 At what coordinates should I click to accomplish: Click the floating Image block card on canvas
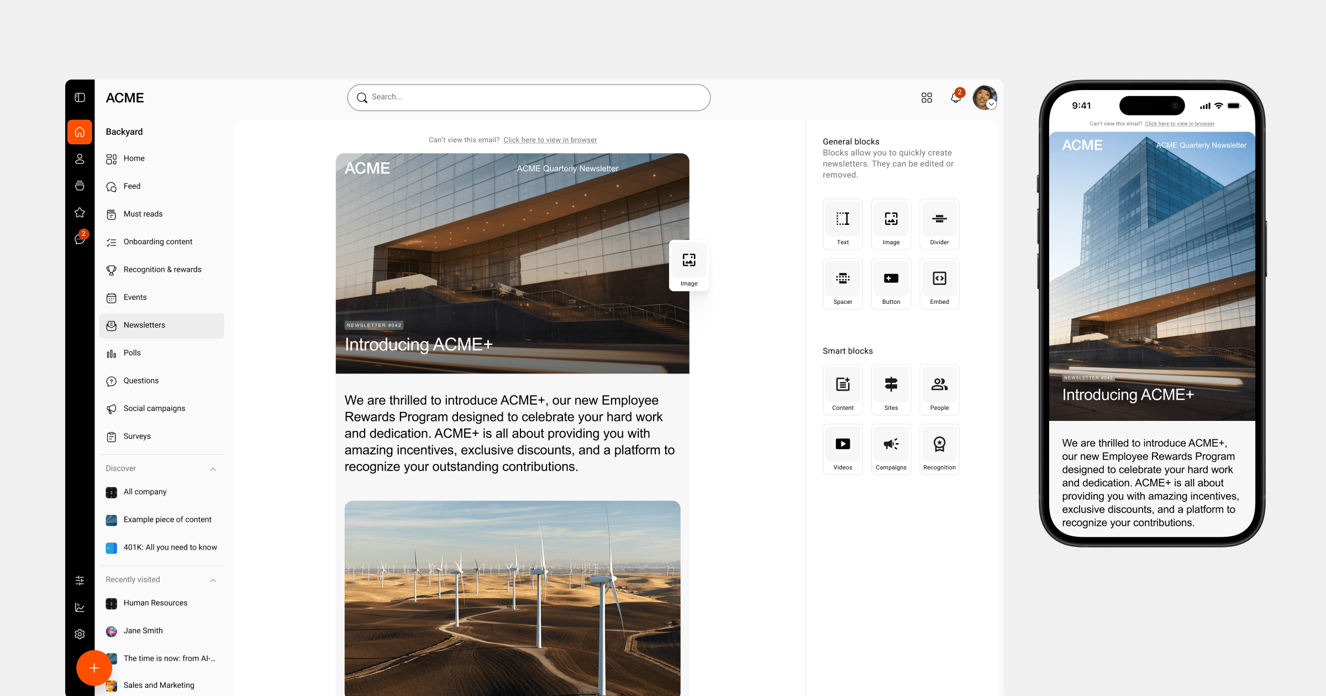[689, 266]
